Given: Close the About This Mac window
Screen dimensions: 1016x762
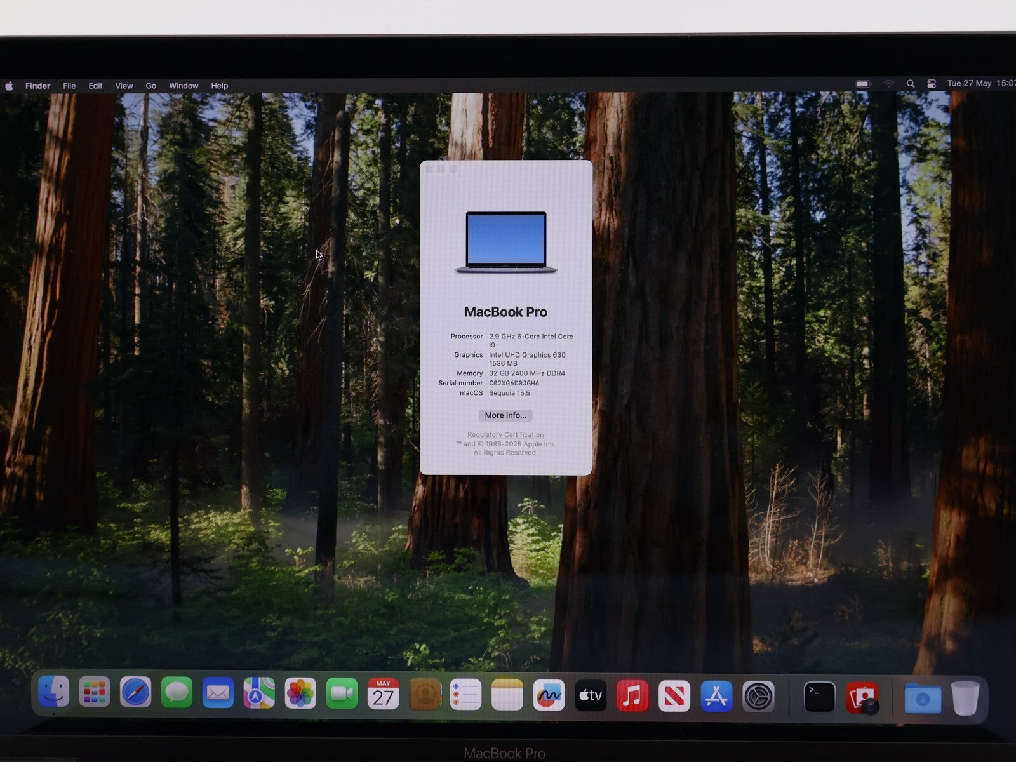Looking at the screenshot, I should point(429,170).
